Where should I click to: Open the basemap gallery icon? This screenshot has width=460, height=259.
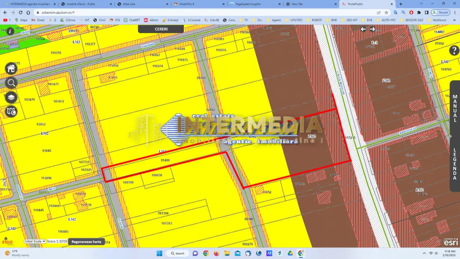coord(11,112)
